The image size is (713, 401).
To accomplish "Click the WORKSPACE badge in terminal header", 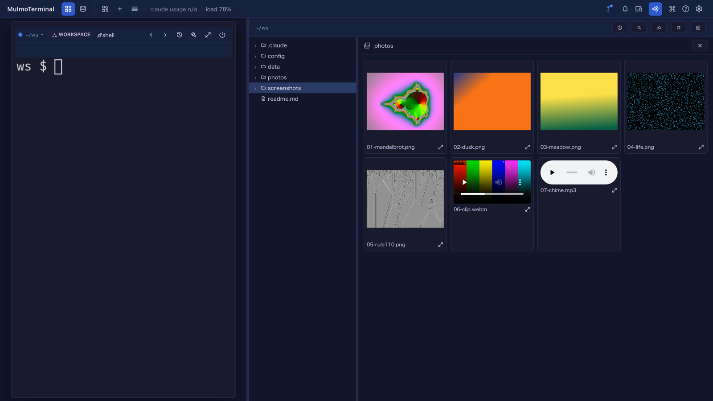I will click(x=71, y=35).
